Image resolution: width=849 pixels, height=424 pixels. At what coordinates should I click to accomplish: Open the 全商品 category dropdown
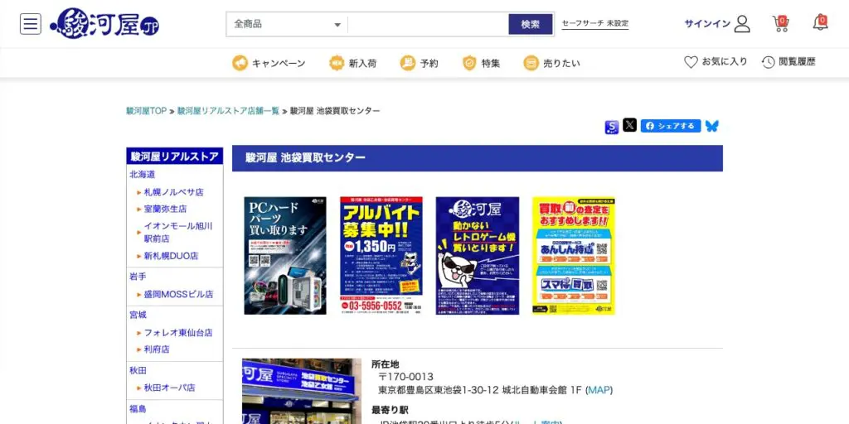[x=287, y=24]
